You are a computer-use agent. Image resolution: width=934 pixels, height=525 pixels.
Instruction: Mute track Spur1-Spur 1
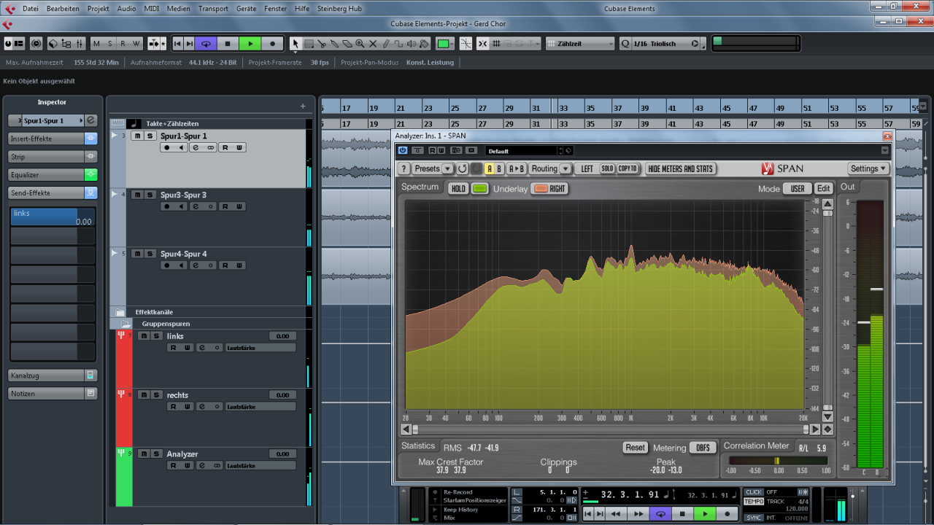(137, 136)
